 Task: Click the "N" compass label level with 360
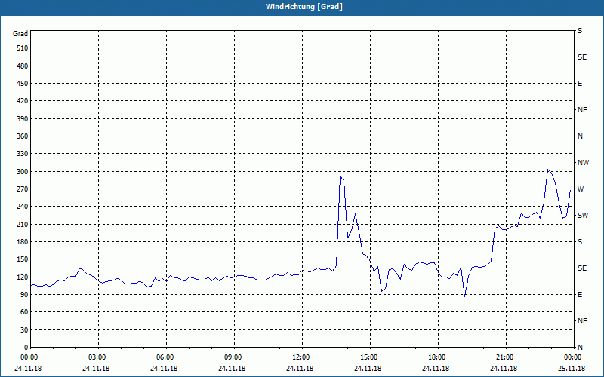581,136
